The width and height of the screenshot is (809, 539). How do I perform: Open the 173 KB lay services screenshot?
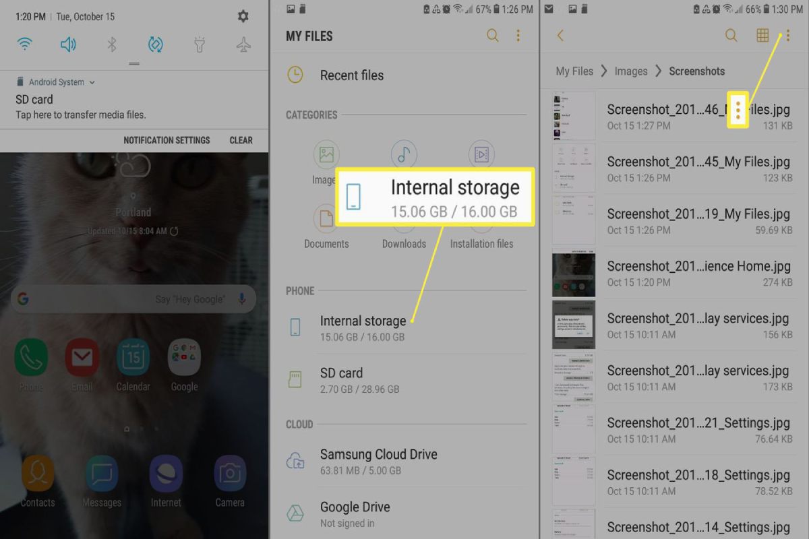click(x=674, y=377)
